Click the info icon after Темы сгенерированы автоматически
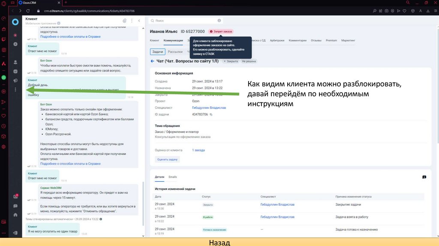The height and width of the screenshot is (246, 439). click(x=101, y=219)
